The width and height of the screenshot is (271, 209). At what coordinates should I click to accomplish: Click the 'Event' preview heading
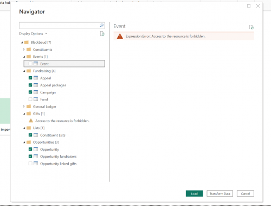click(119, 26)
